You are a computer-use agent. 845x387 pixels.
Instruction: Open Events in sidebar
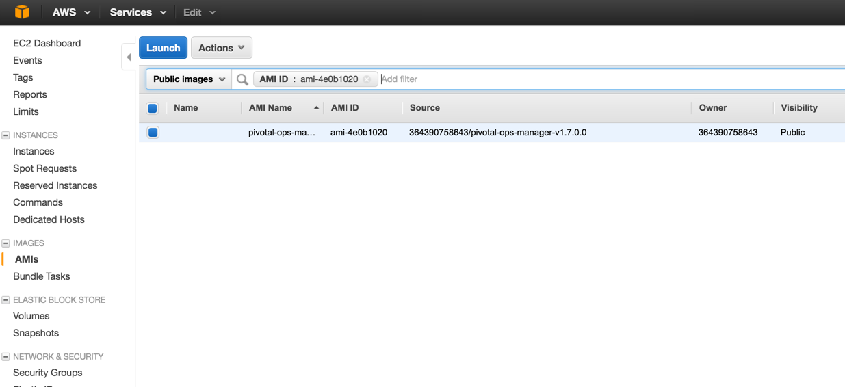pyautogui.click(x=27, y=60)
